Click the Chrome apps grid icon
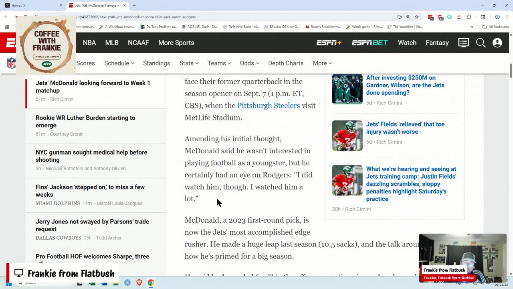Image resolution: width=513 pixels, height=289 pixels. 7,27
